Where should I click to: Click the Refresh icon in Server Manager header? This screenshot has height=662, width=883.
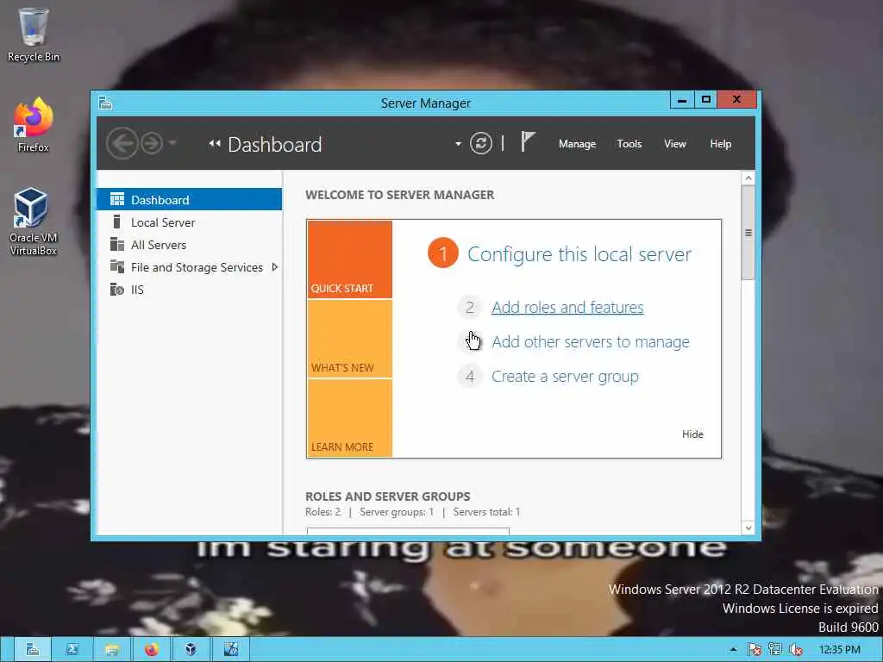(481, 144)
